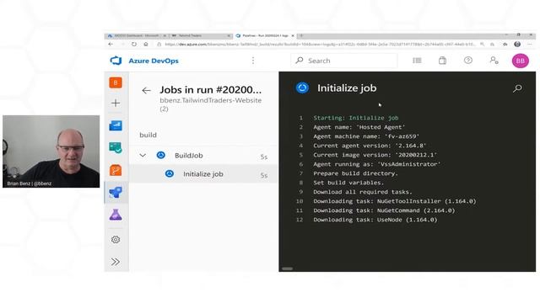Image resolution: width=540 pixels, height=303 pixels.
Task: Click the browser back arrow button
Action: 111,45
